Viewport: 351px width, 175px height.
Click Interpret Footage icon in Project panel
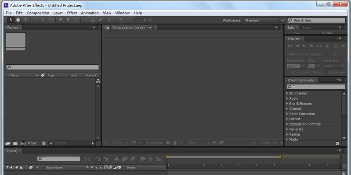[x=8, y=143]
